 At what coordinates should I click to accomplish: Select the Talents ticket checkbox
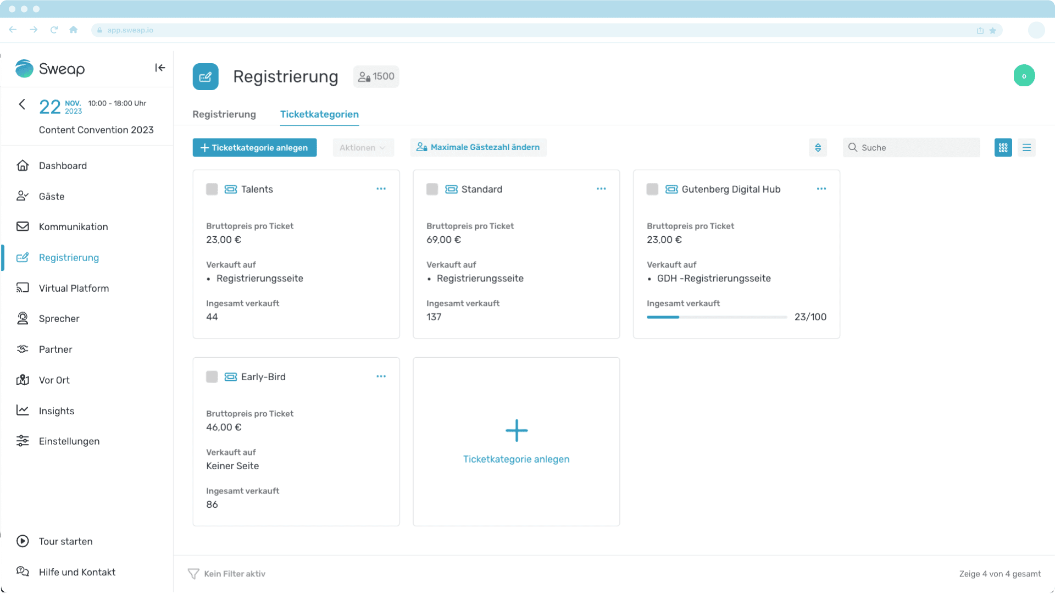pyautogui.click(x=212, y=189)
